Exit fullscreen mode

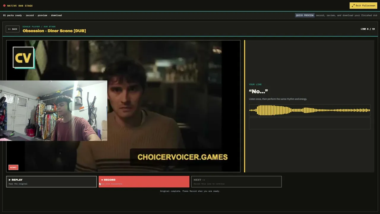[363, 6]
